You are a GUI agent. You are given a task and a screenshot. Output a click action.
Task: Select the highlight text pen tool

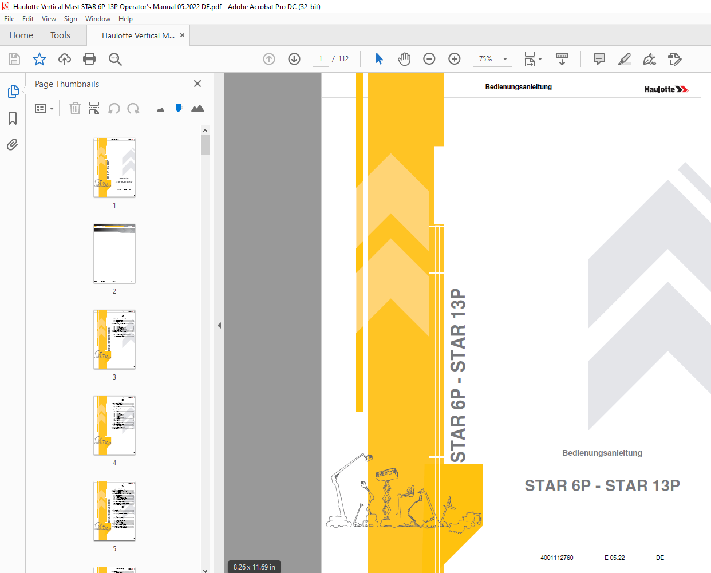[x=625, y=59]
